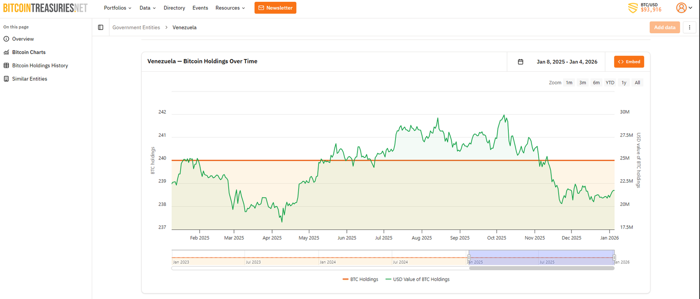Click the BitcoinTreasuries.net logo
The image size is (700, 299).
click(45, 8)
